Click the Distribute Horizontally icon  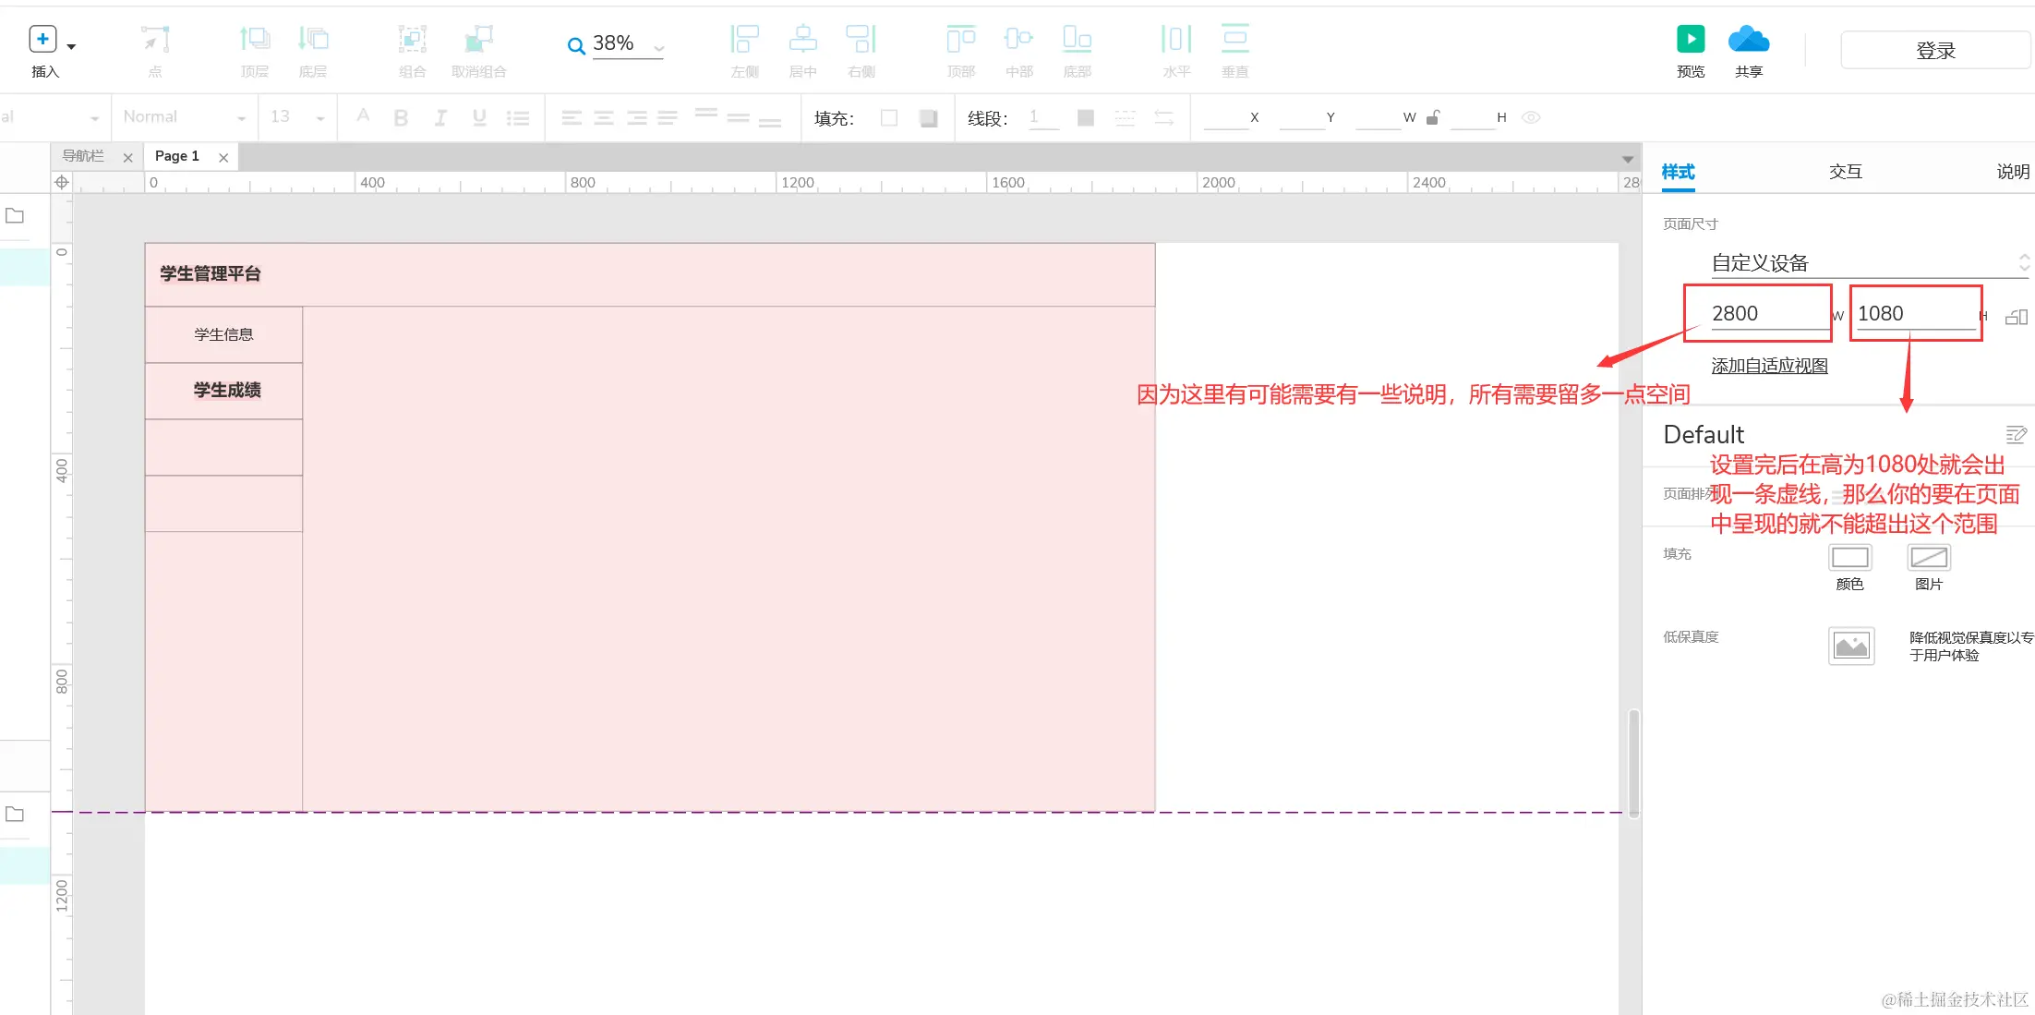1175,39
